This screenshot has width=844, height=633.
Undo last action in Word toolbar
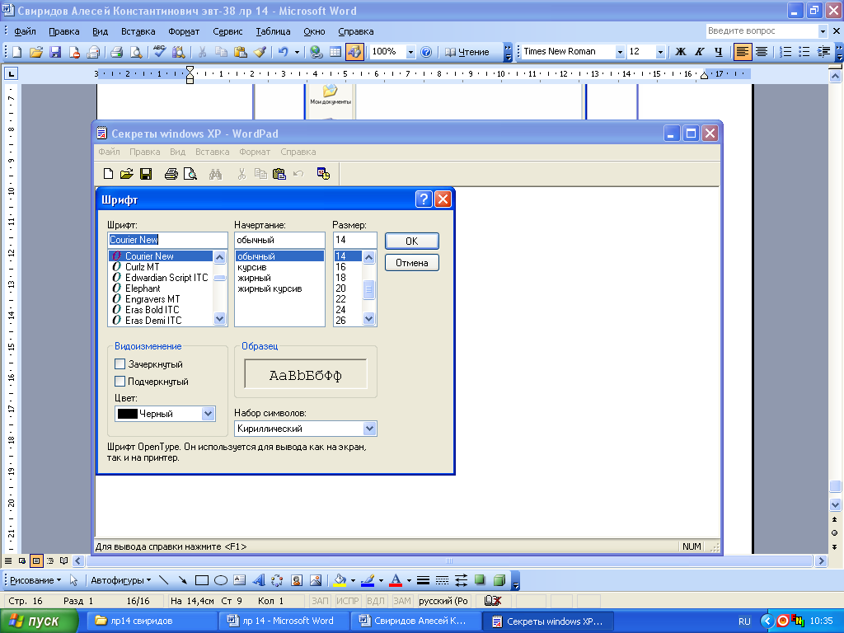click(x=284, y=52)
